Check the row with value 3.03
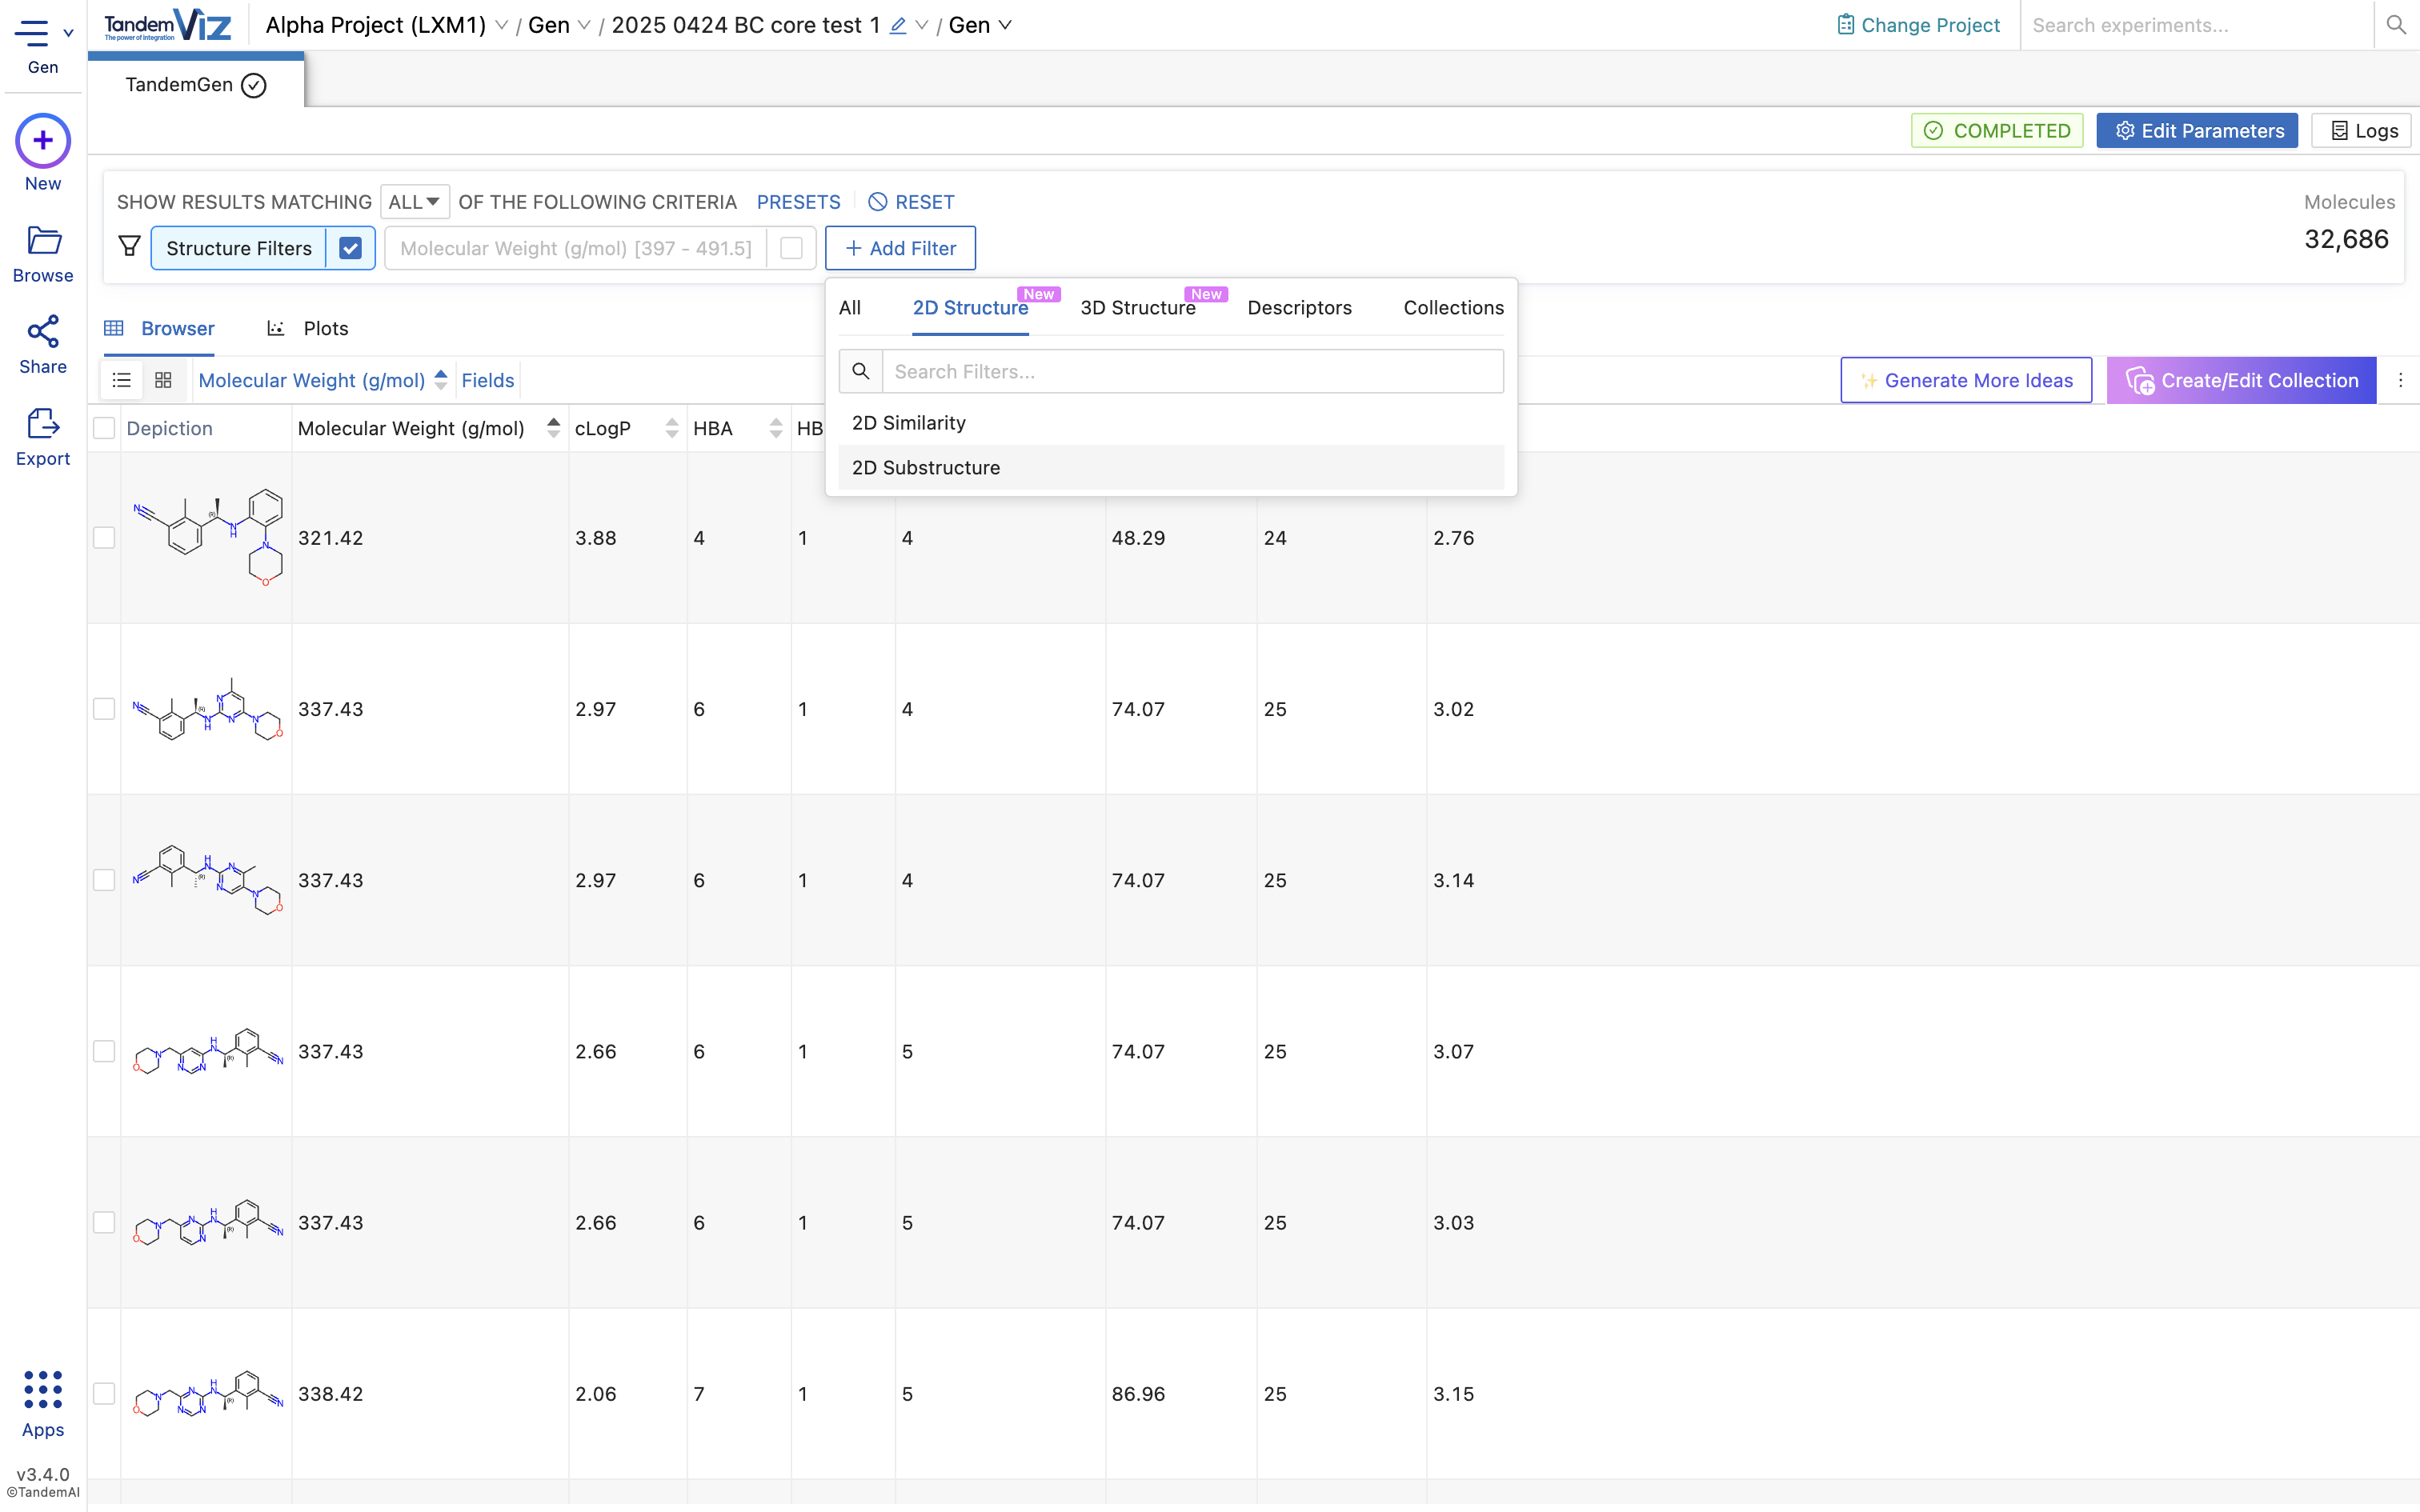 pos(104,1222)
